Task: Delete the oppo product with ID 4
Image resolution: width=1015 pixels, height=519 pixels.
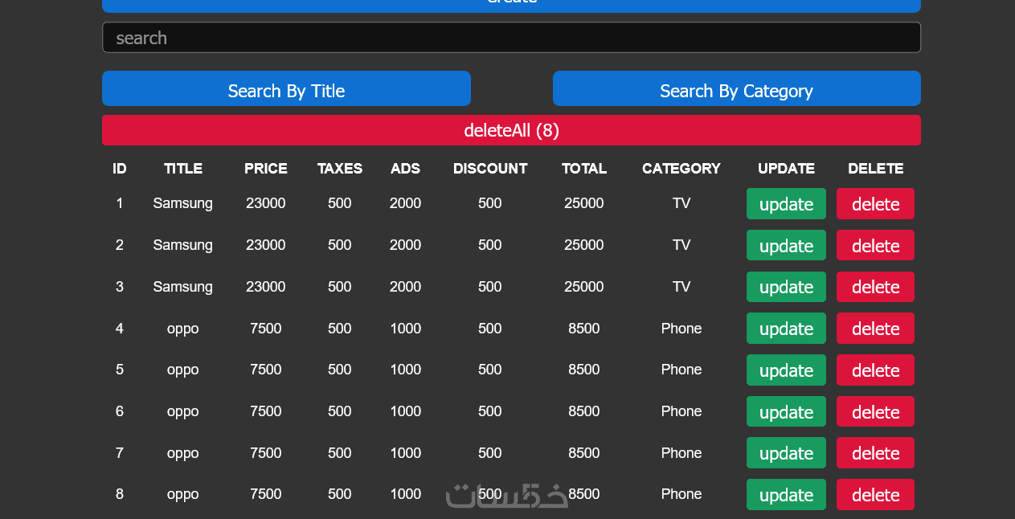Action: coord(875,329)
